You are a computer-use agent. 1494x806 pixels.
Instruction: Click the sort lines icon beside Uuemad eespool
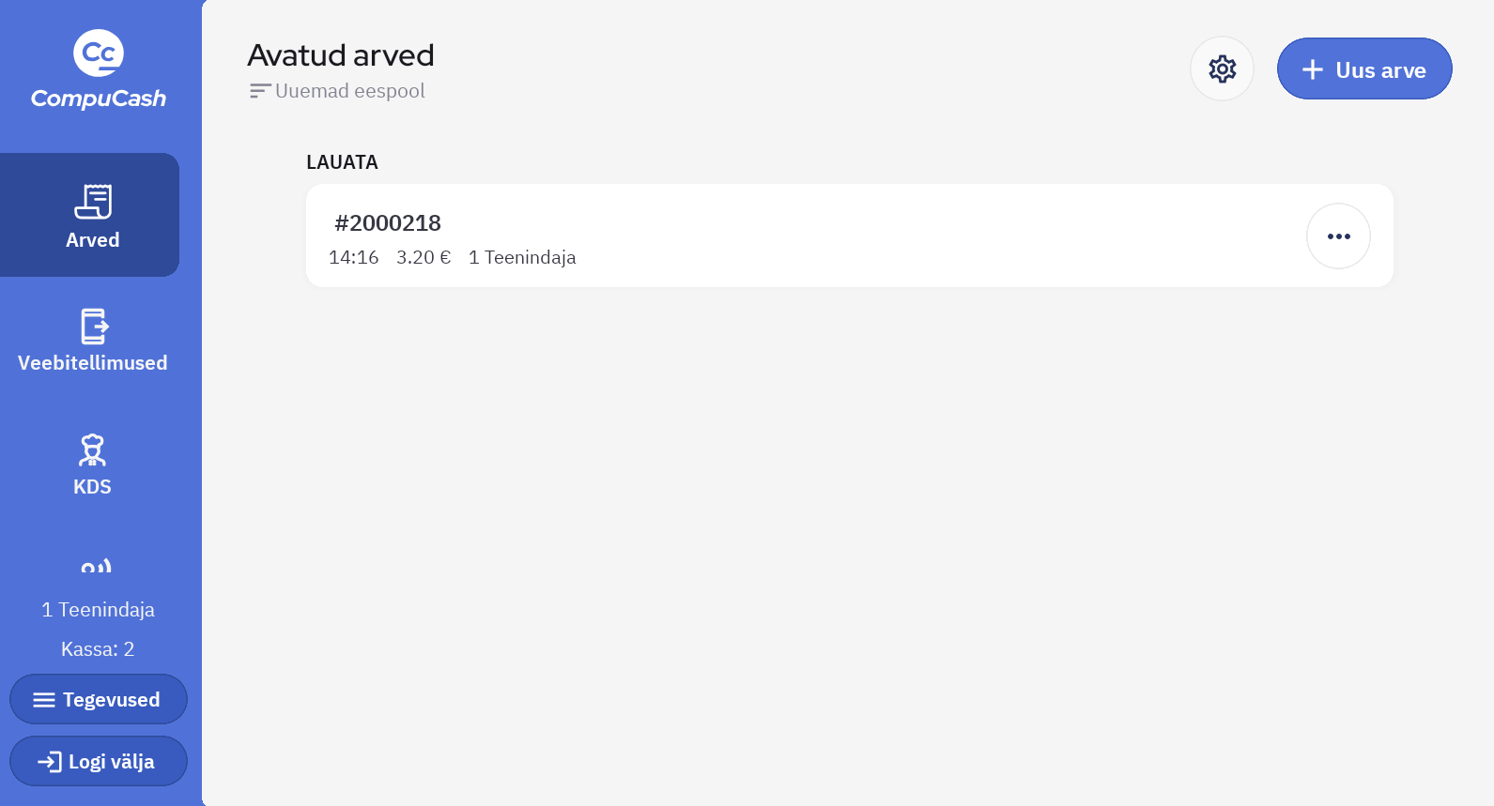point(259,91)
